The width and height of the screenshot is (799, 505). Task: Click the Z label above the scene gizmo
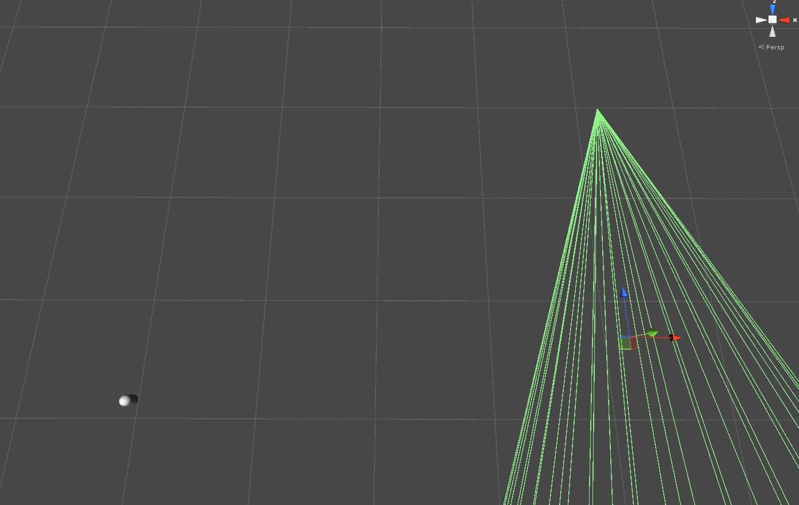point(774,2)
